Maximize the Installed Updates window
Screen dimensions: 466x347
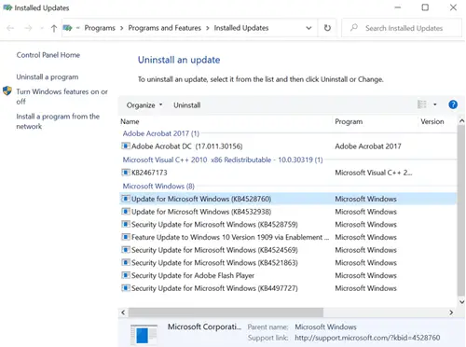tap(425, 7)
